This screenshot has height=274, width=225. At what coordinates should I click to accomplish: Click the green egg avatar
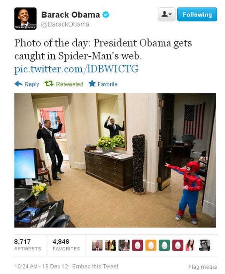click(x=164, y=245)
